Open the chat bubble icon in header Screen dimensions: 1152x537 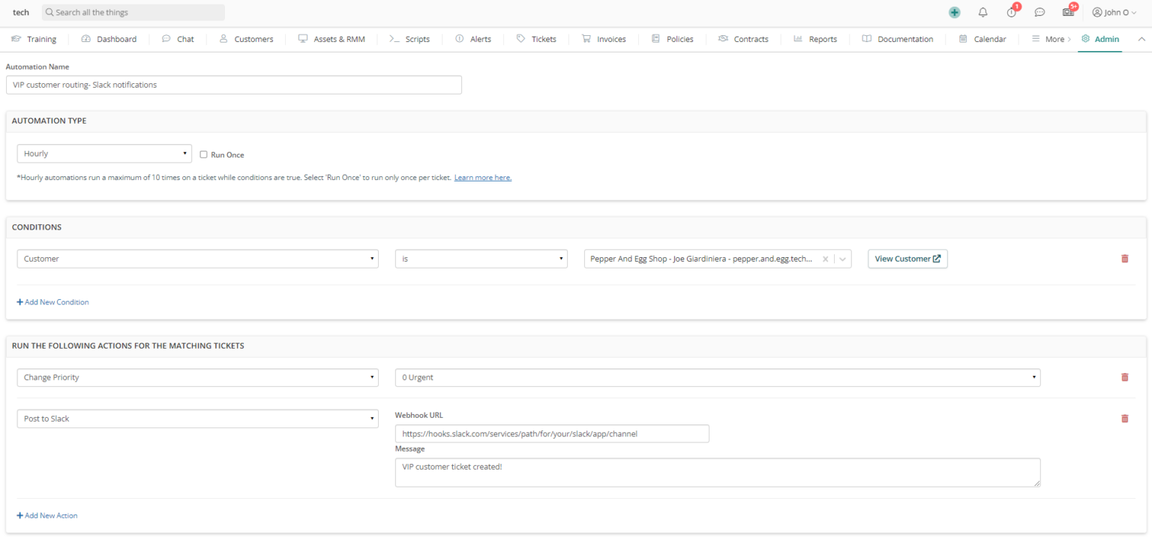[1039, 13]
